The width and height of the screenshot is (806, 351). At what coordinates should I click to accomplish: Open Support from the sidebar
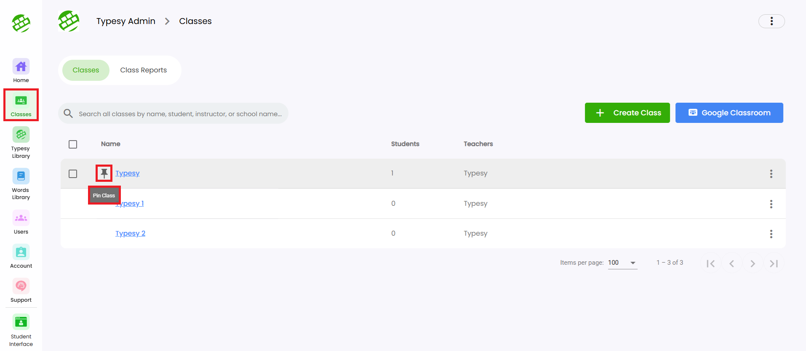(x=21, y=290)
